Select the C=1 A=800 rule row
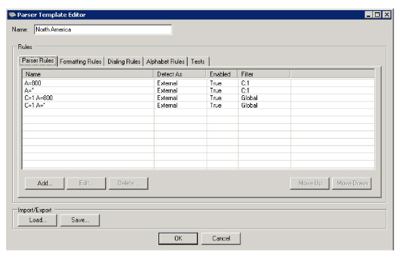The image size is (396, 258). 198,98
